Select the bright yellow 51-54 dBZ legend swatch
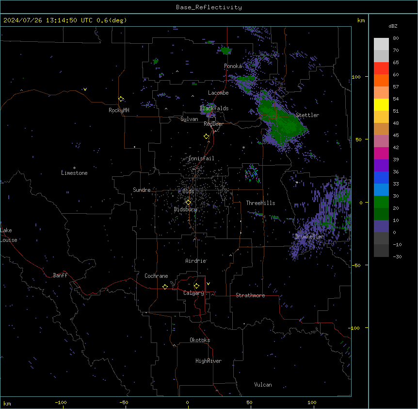 (381, 104)
